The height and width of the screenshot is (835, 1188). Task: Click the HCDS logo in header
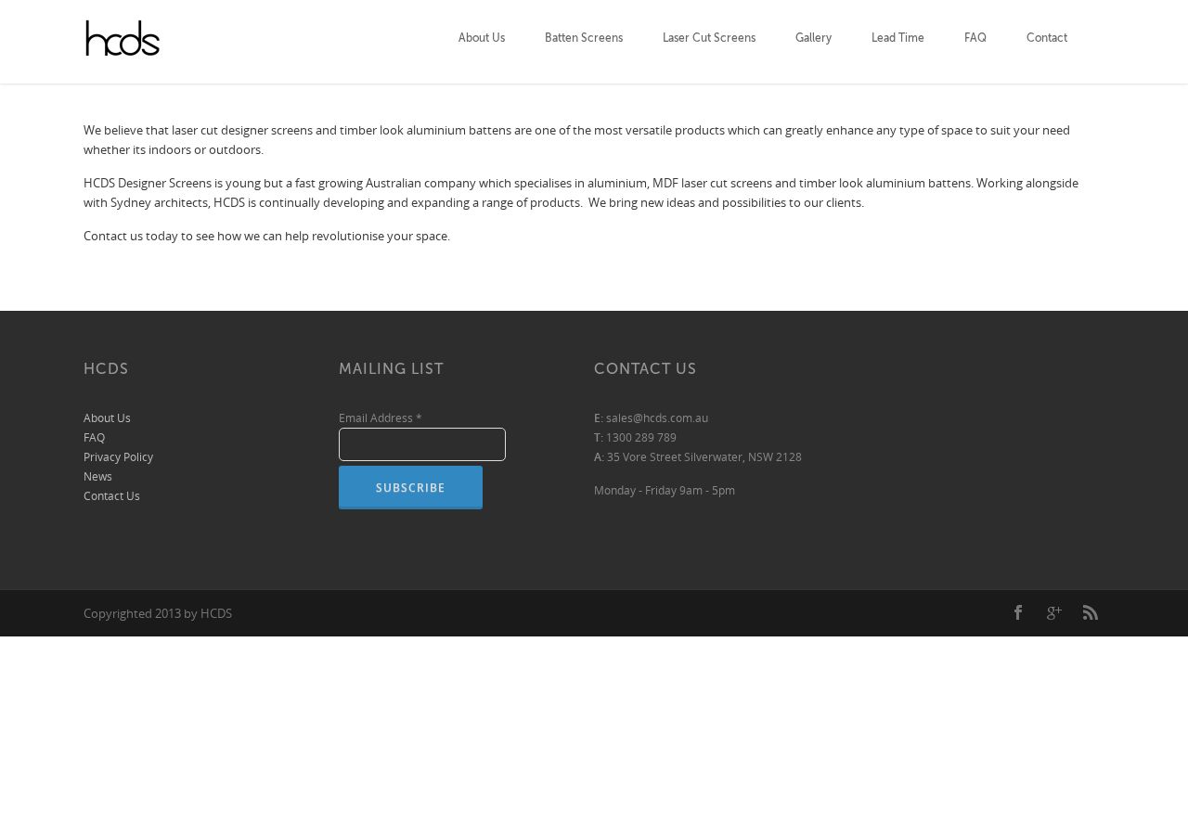[123, 38]
